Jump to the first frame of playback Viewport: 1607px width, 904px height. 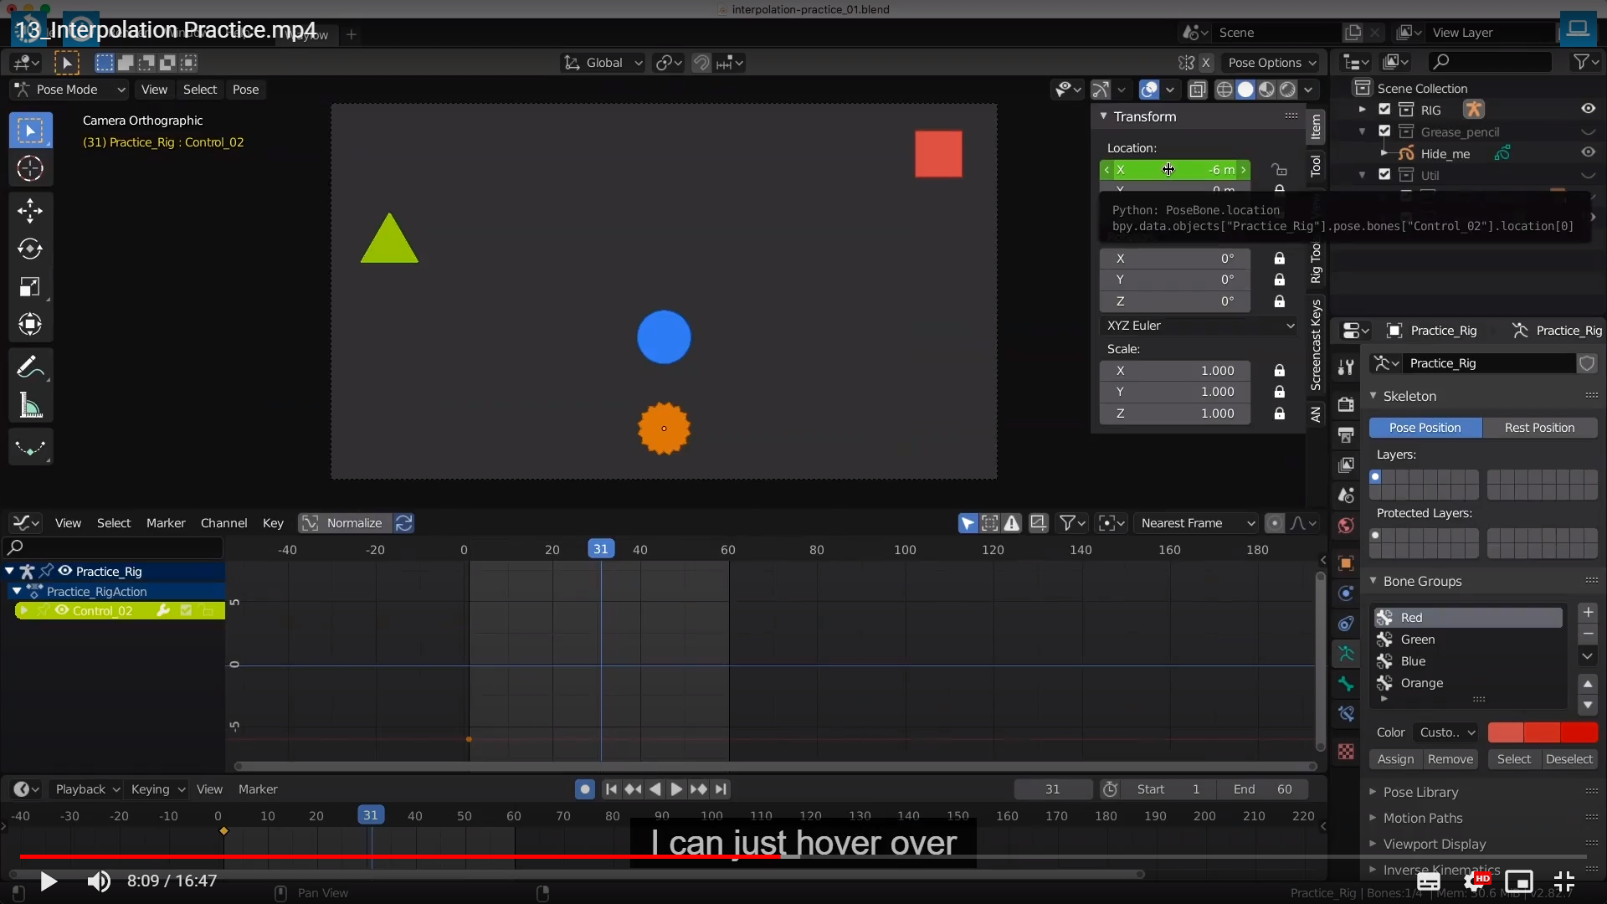(611, 789)
